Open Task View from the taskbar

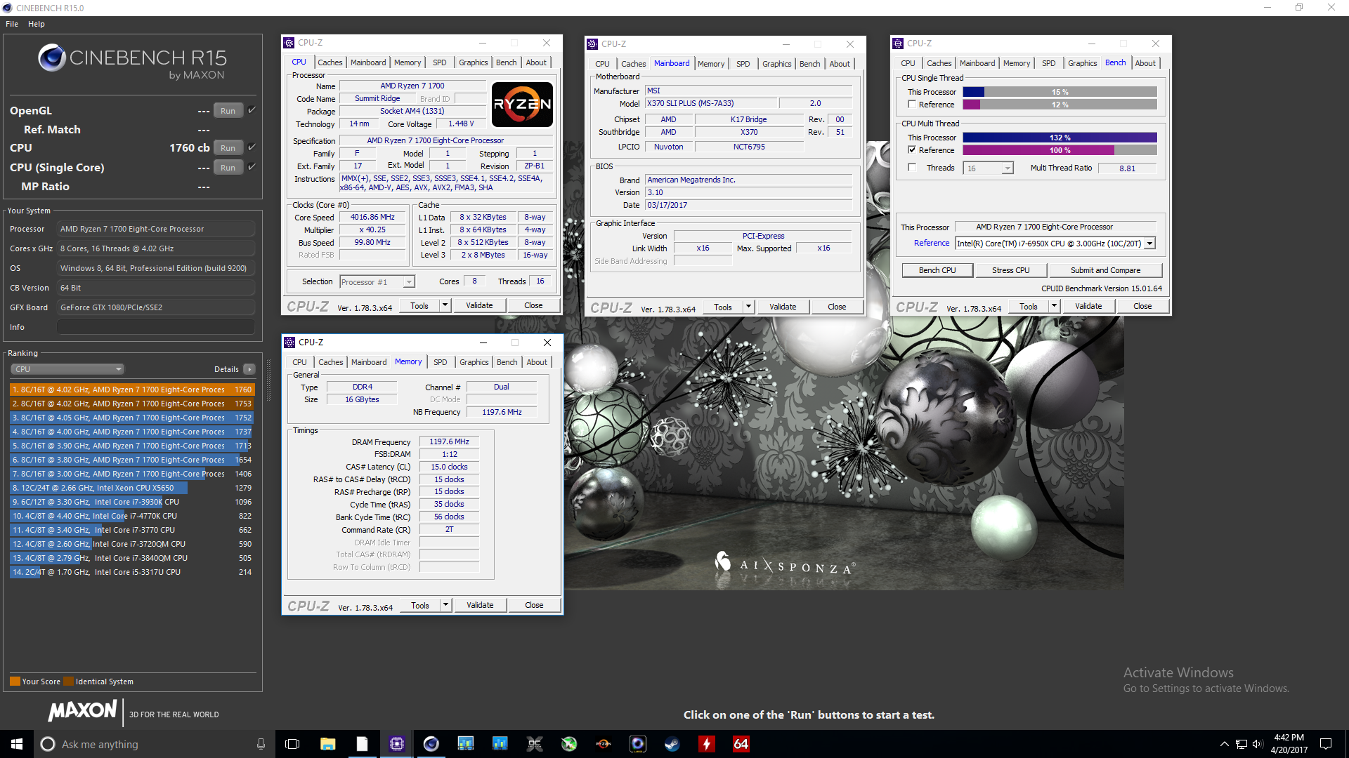pyautogui.click(x=292, y=744)
